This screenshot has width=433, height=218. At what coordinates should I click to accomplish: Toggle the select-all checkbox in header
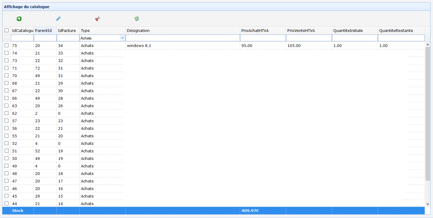point(7,30)
